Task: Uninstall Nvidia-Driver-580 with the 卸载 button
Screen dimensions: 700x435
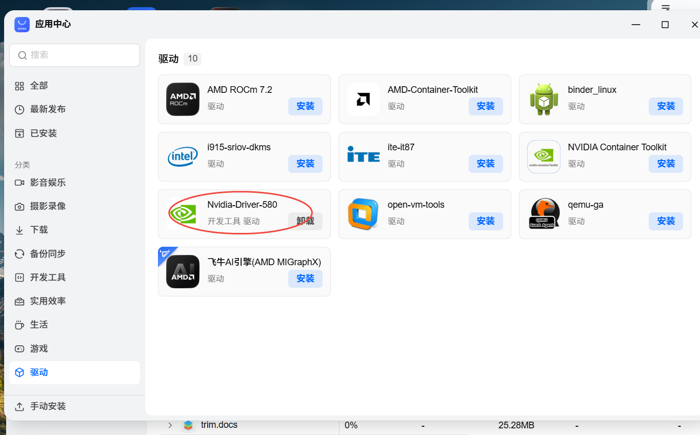Action: pos(305,221)
